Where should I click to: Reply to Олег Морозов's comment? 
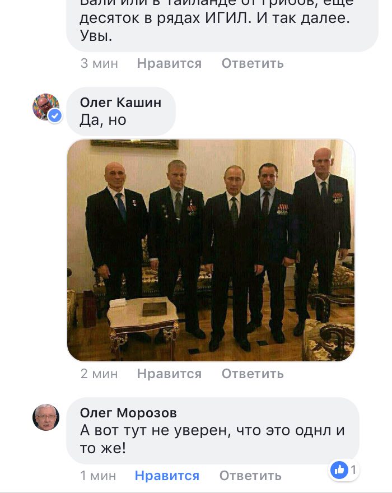(250, 476)
